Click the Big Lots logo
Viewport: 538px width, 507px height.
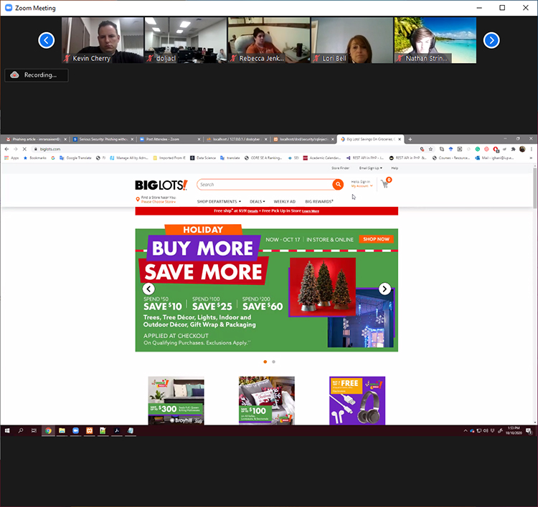[x=161, y=185]
